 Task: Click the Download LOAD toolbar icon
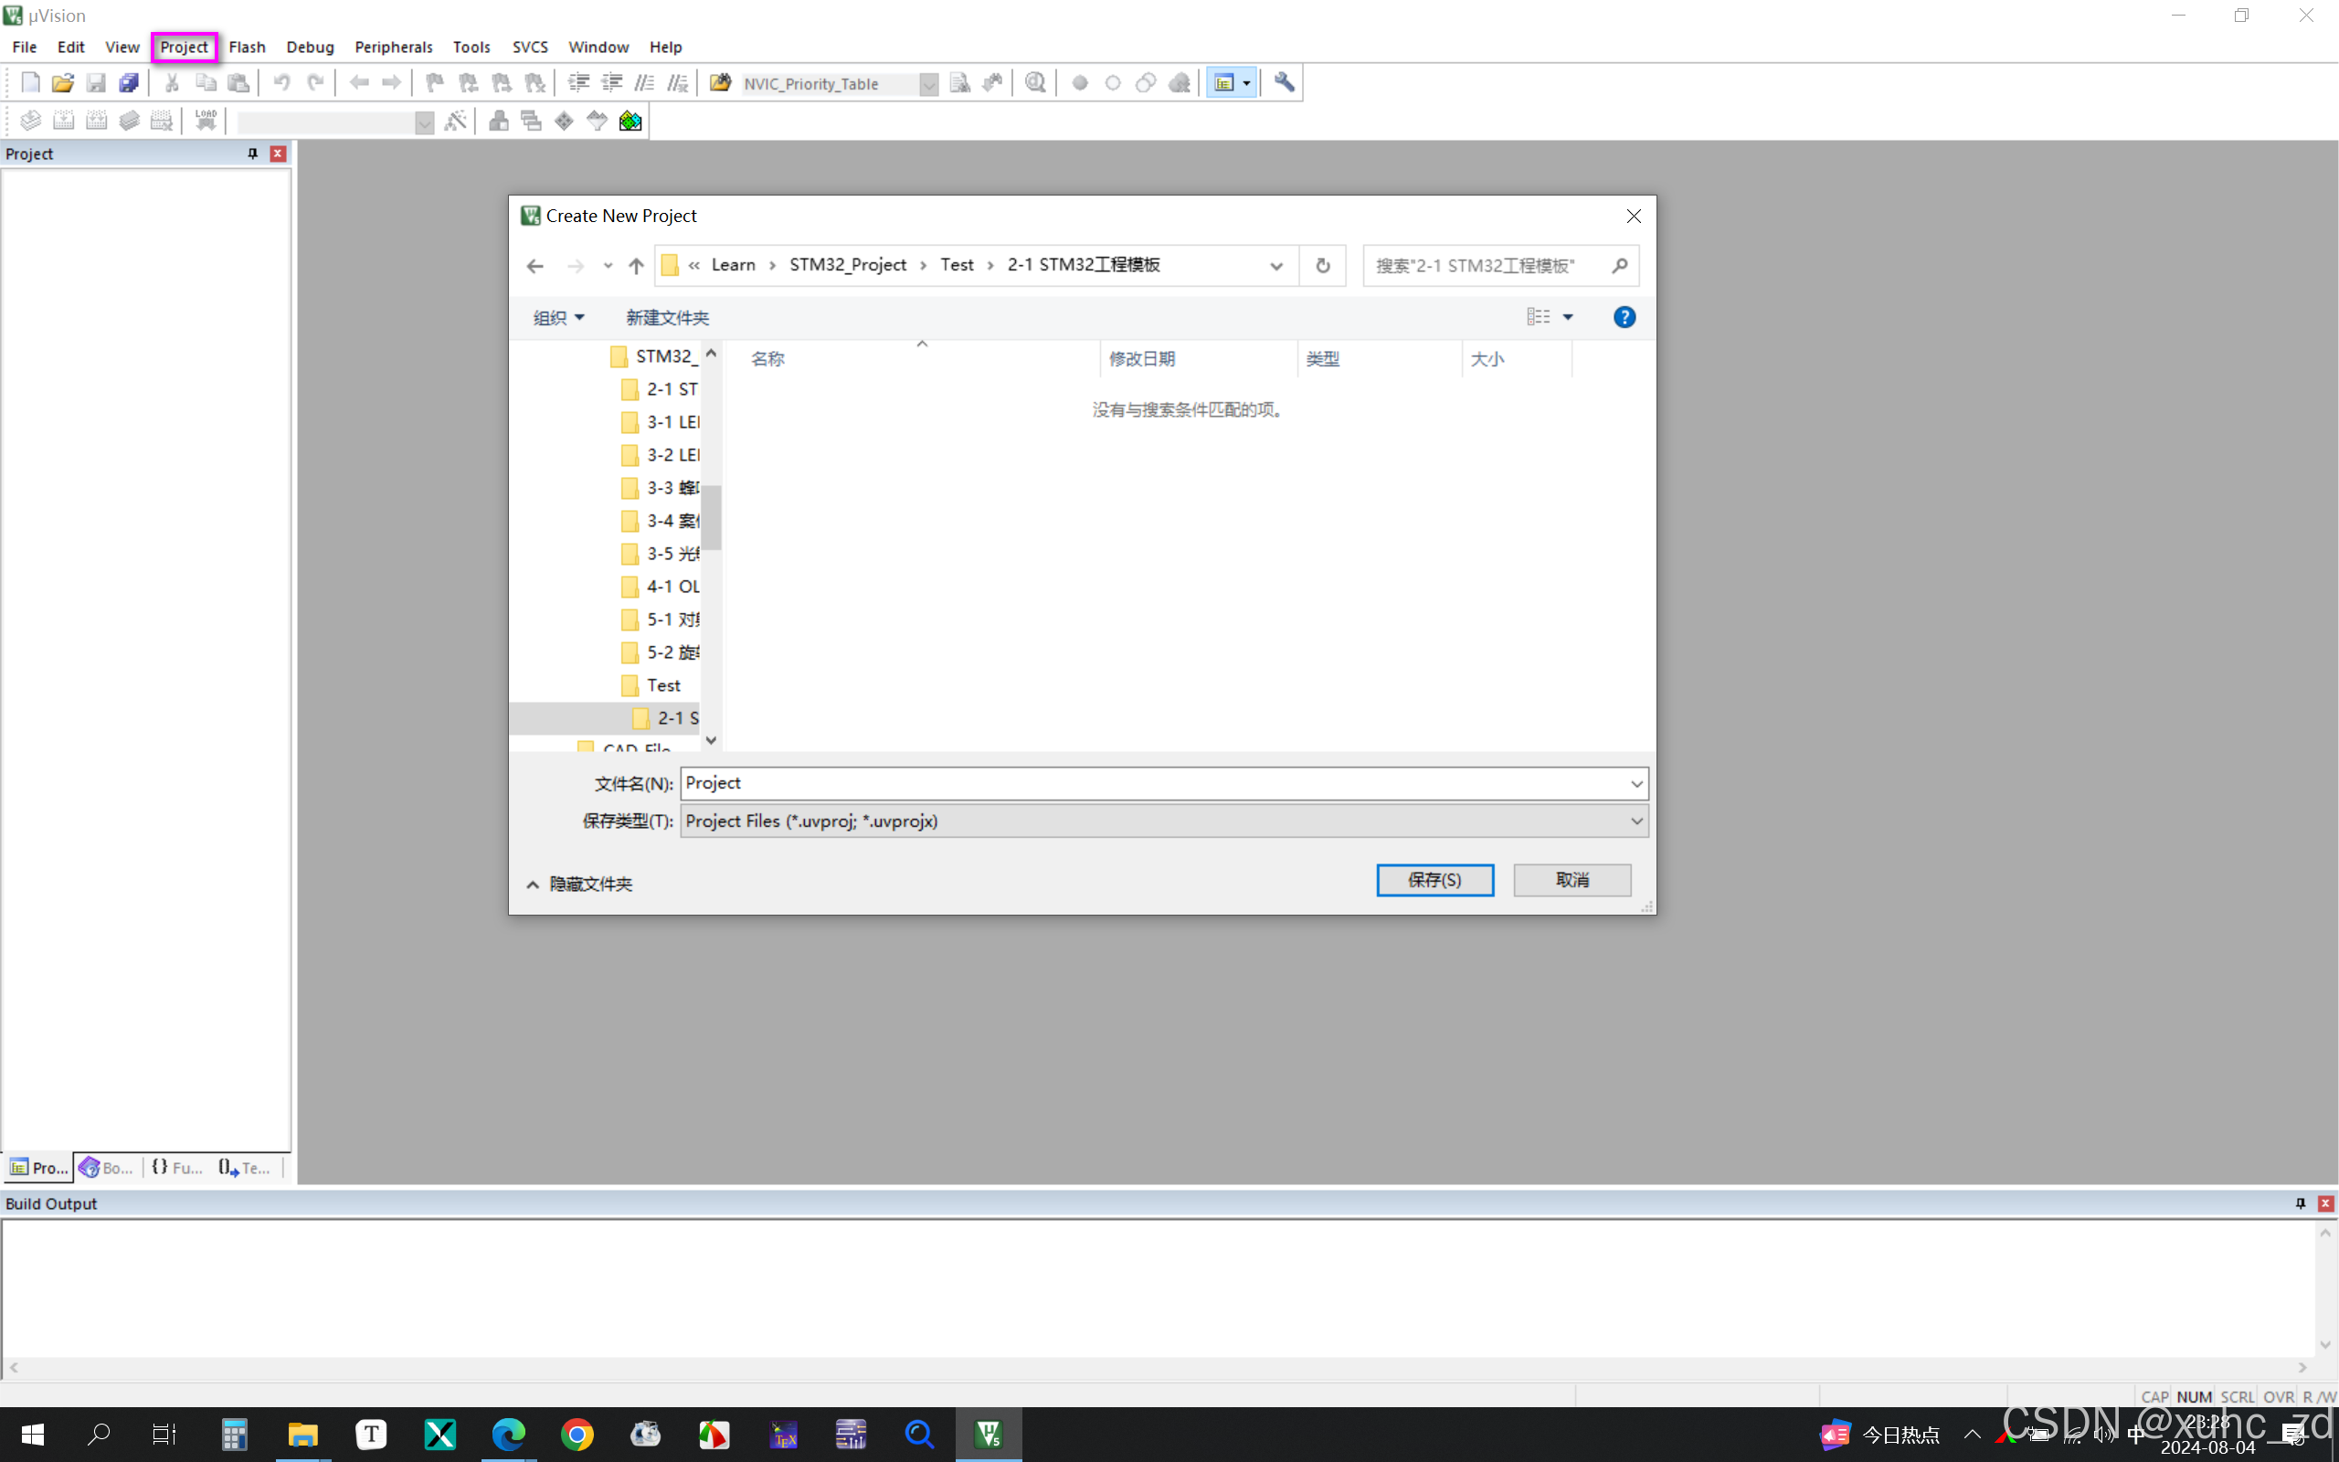click(206, 121)
